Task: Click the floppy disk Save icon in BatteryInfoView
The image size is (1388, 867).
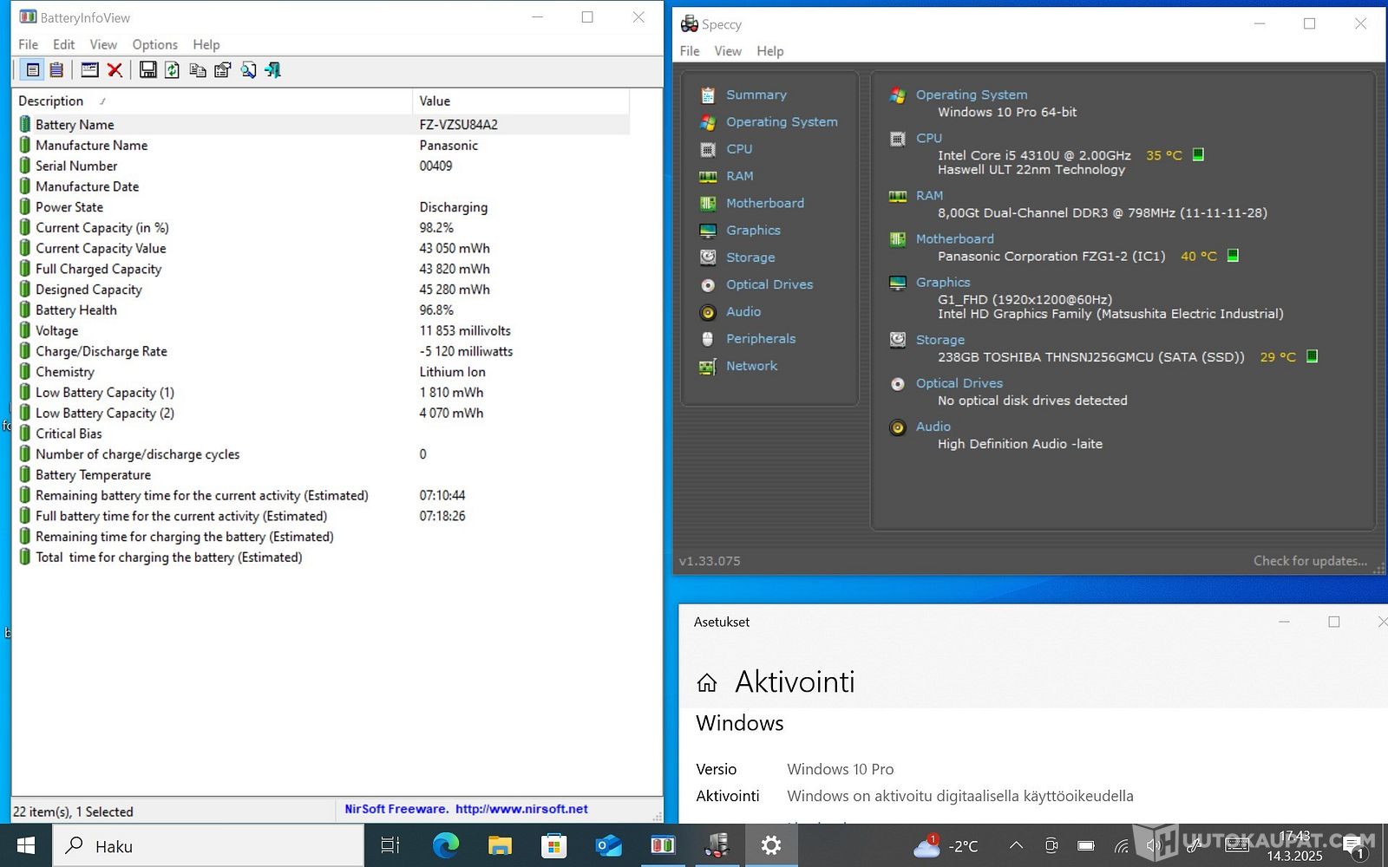Action: click(x=148, y=70)
